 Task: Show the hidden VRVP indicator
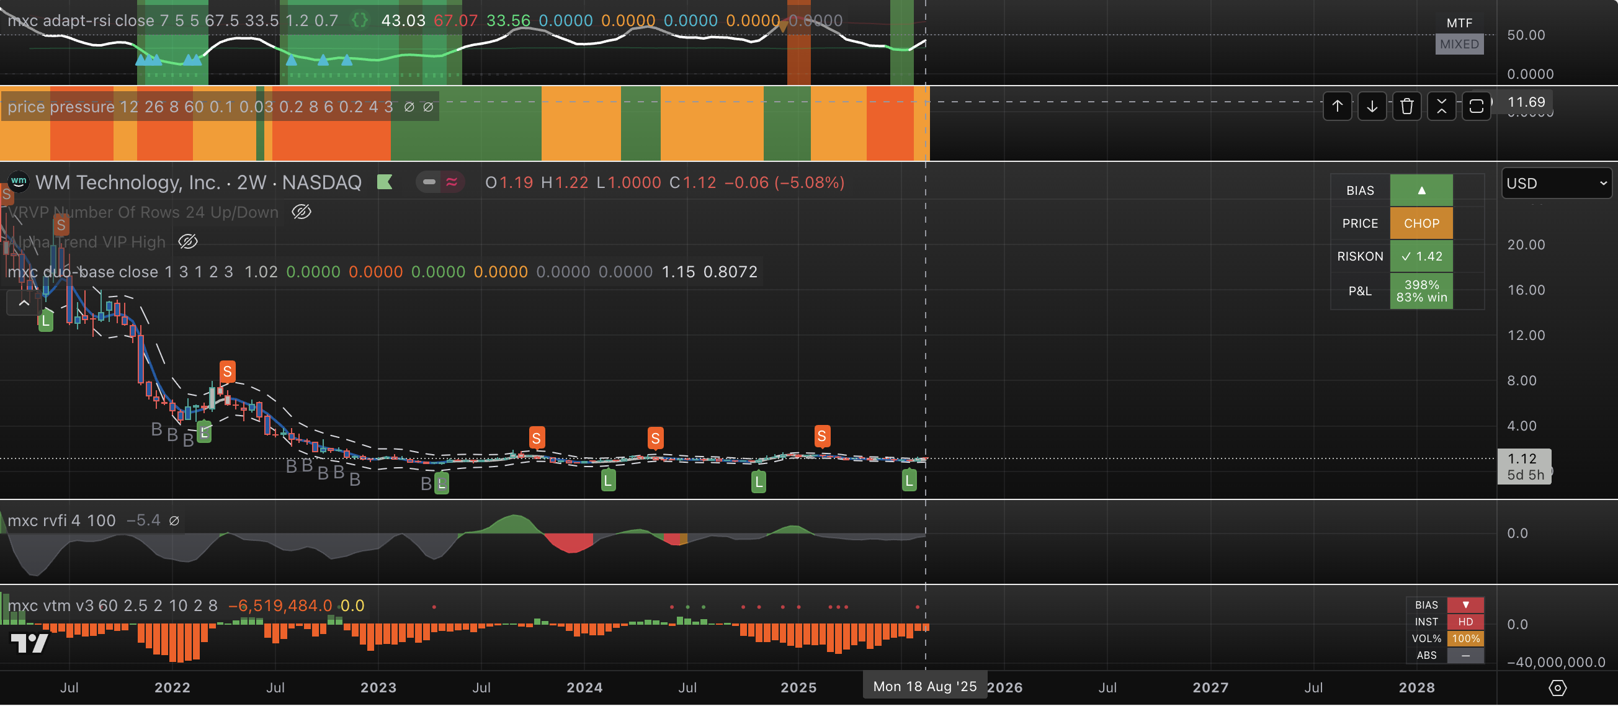point(302,212)
